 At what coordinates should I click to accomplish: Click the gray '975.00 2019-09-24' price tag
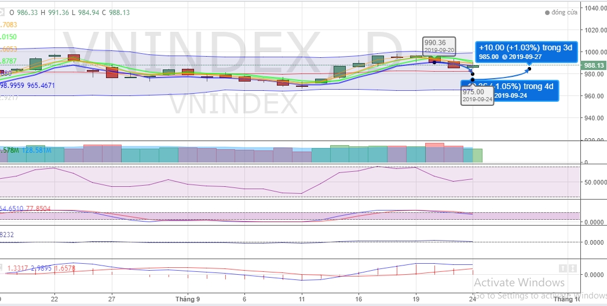coord(477,95)
